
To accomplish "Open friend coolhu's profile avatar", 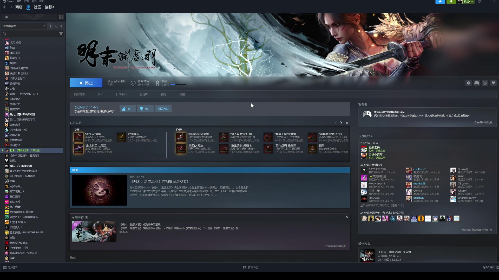I will tap(409, 171).
